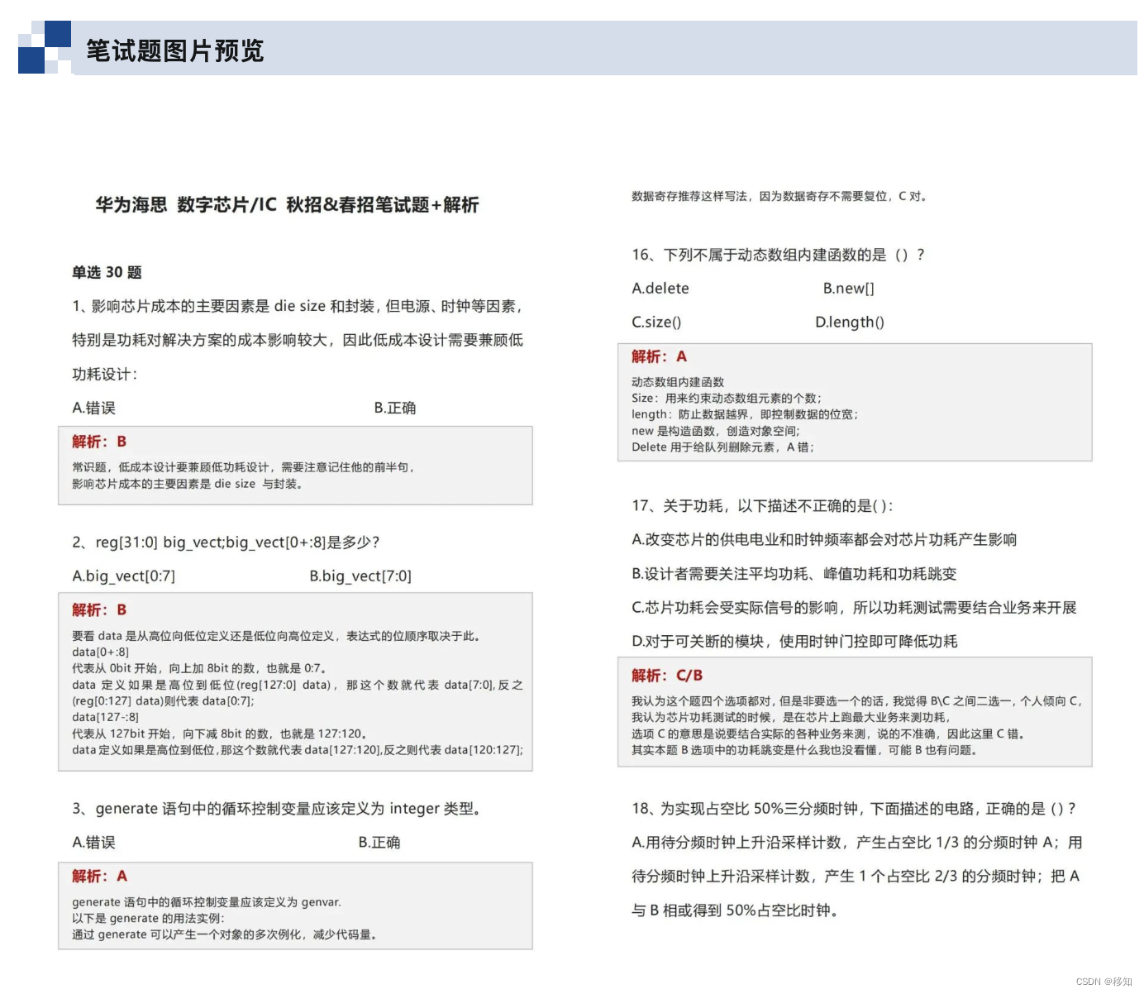Screen dimensions: 1144x994
Task: Click the line data[127-:8] in explanation
Action: tap(106, 717)
